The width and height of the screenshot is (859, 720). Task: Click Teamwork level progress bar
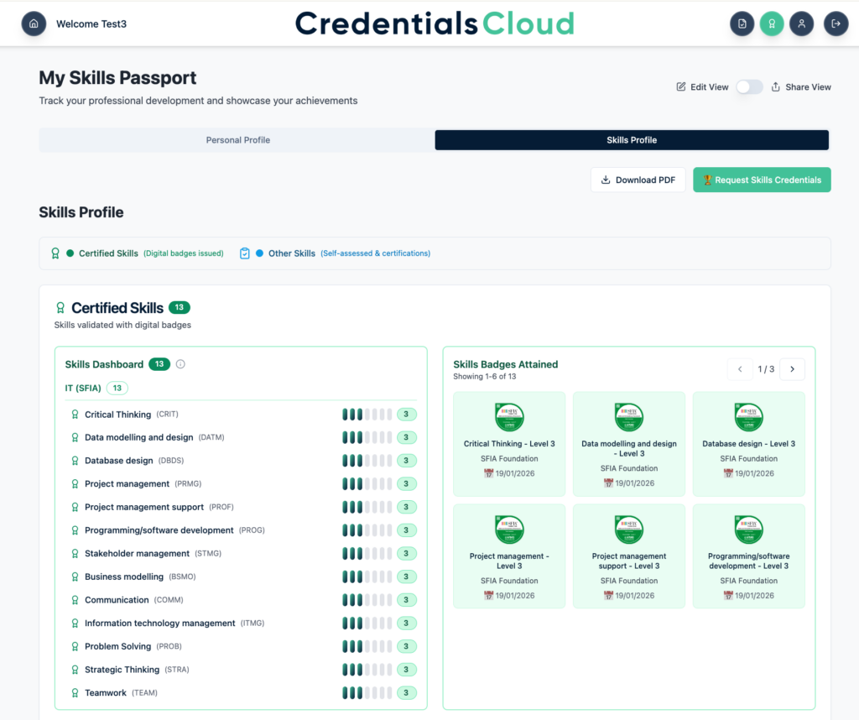point(367,692)
